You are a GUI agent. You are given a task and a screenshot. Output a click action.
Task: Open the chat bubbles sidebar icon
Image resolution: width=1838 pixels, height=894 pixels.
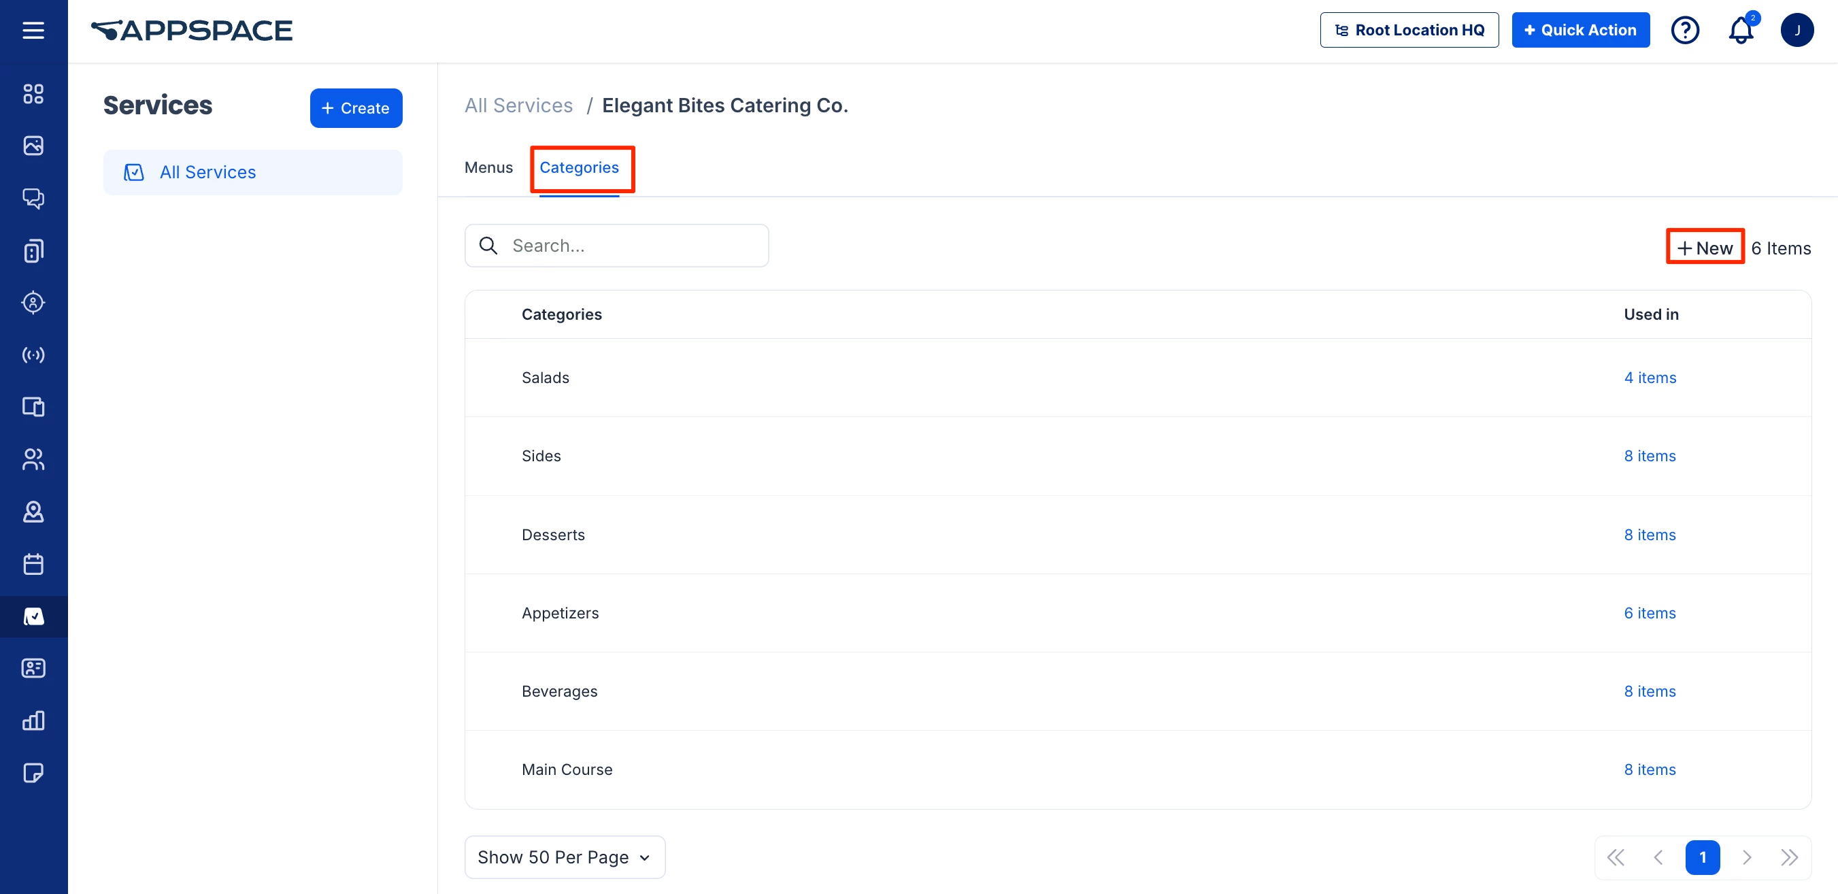point(33,197)
